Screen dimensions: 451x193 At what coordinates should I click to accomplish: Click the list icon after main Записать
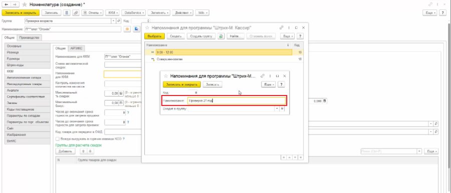pos(67,13)
